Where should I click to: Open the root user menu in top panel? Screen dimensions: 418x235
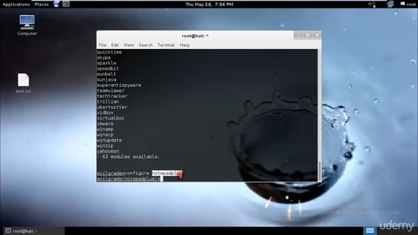point(408,5)
